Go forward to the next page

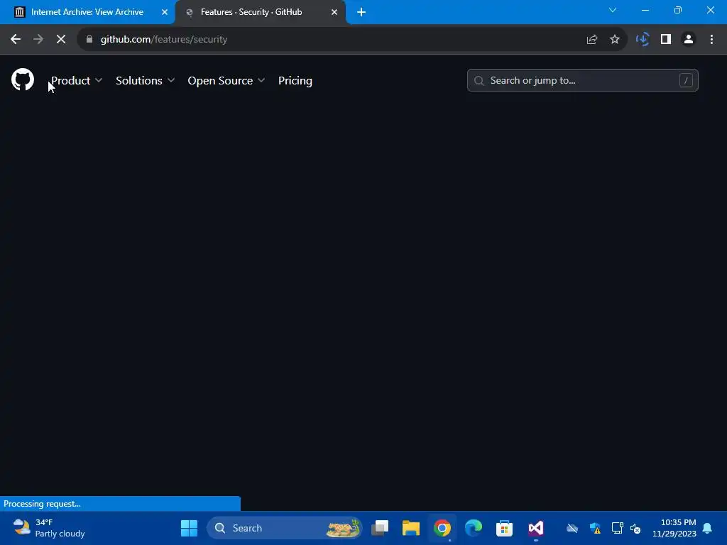point(38,40)
